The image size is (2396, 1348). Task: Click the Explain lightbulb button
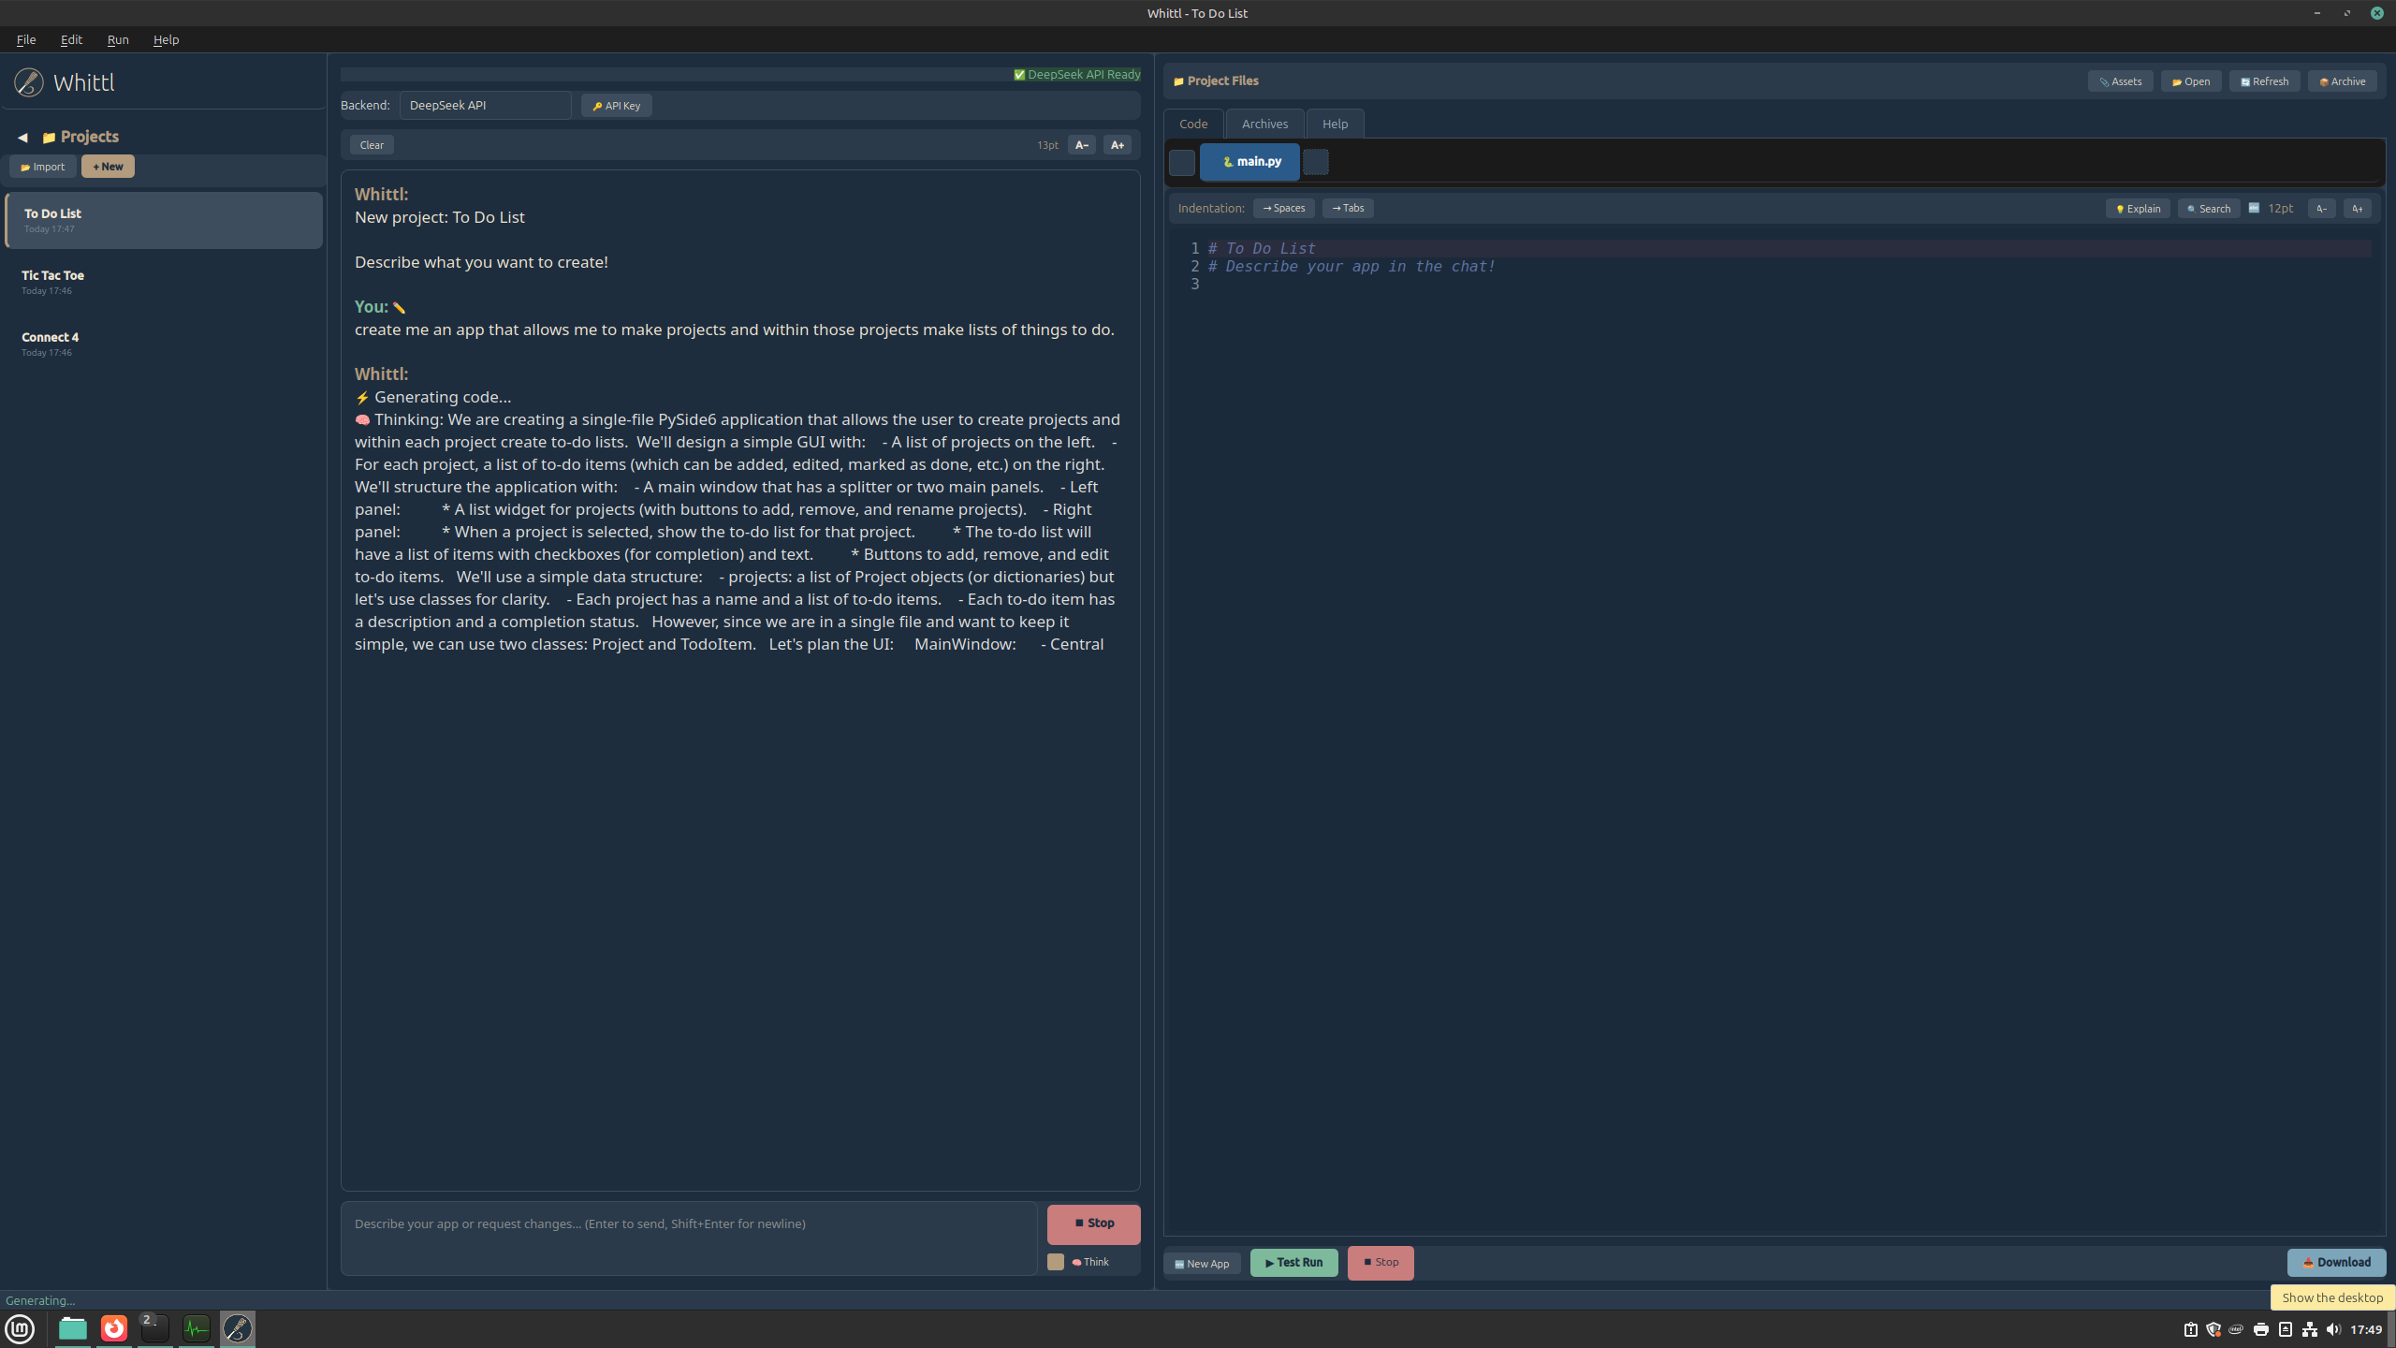pyautogui.click(x=2138, y=209)
